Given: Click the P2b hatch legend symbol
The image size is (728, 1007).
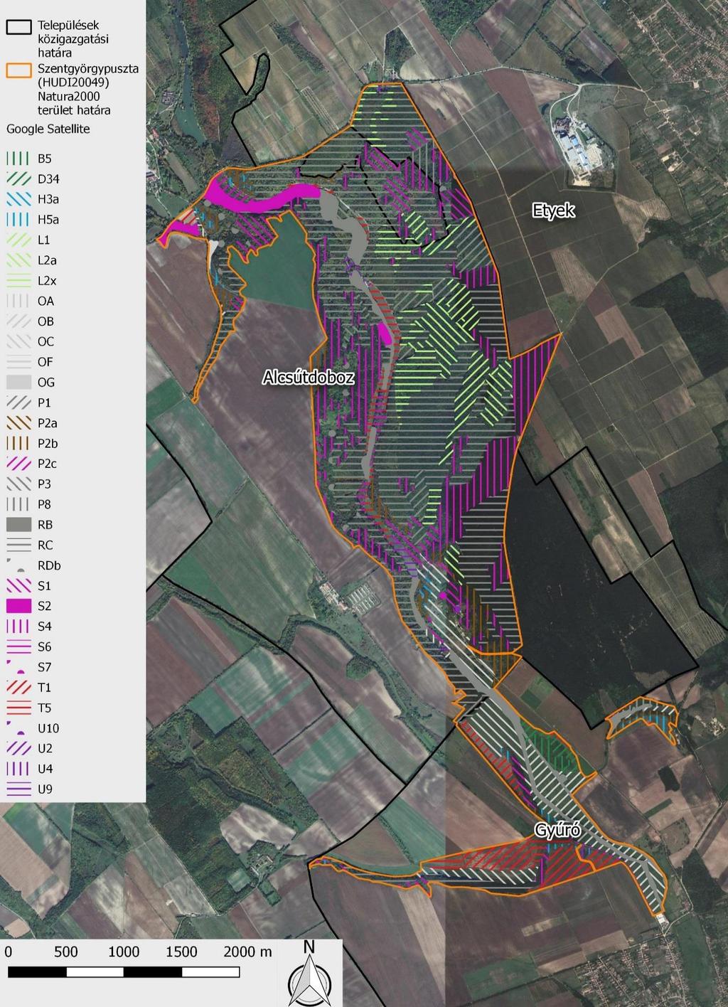Looking at the screenshot, I should tap(18, 443).
